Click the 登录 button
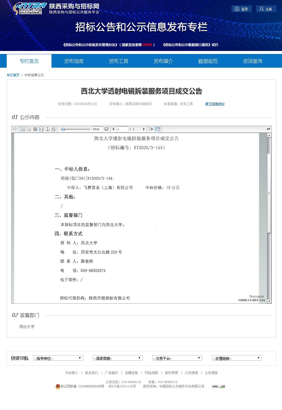 click(242, 9)
